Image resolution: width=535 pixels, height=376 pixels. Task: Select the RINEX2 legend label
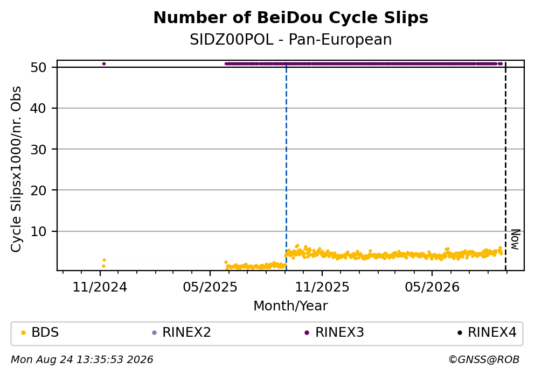[186, 332]
